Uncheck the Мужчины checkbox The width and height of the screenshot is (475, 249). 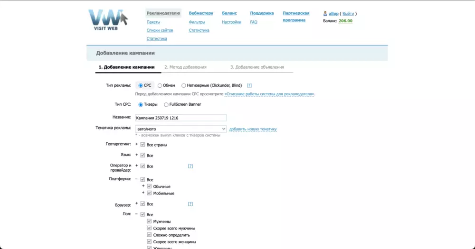pyautogui.click(x=149, y=221)
